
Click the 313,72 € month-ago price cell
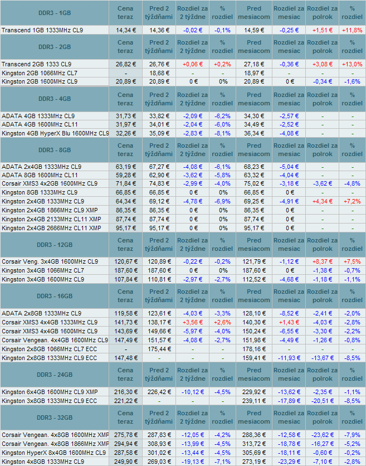[254, 444]
